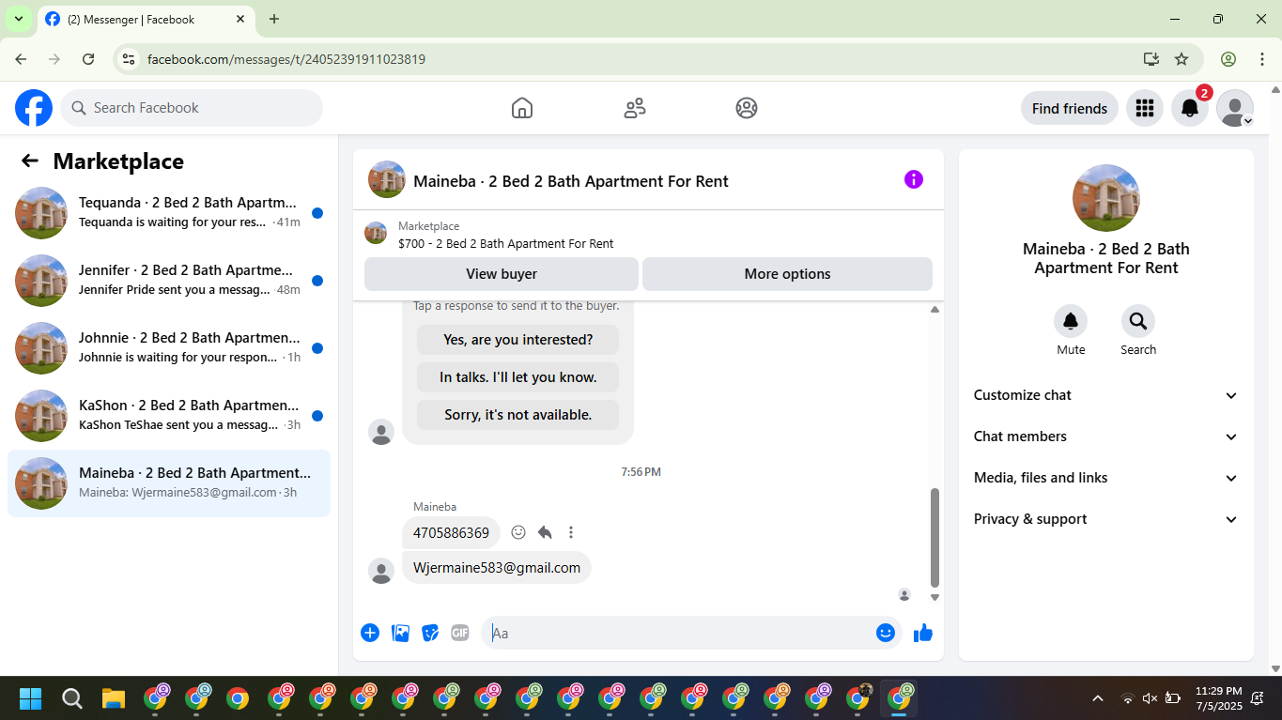Switch to the Messenger | Facebook tab
The height and width of the screenshot is (720, 1282).
click(x=146, y=19)
